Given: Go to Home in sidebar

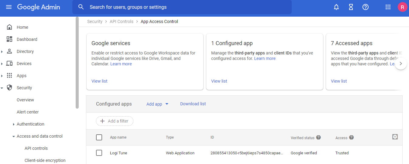Looking at the screenshot, I should pos(22,27).
